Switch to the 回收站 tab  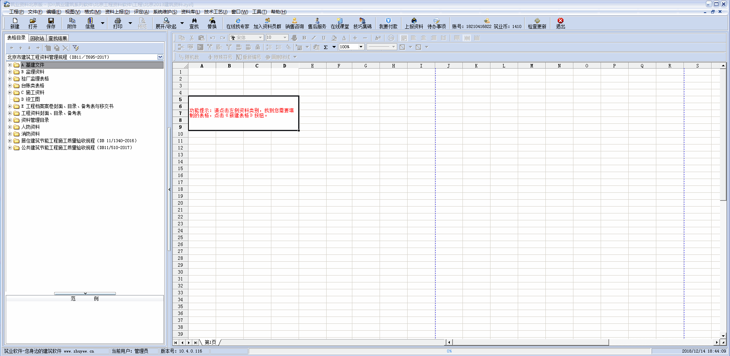coord(37,38)
